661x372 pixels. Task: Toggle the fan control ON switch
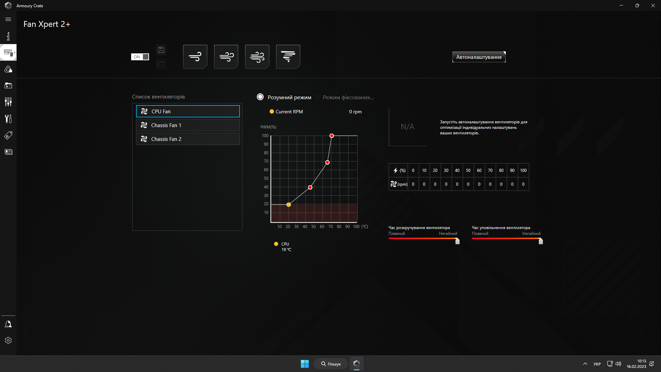coord(140,57)
